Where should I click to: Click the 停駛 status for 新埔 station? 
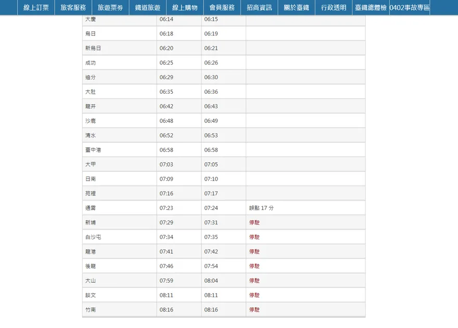(254, 223)
